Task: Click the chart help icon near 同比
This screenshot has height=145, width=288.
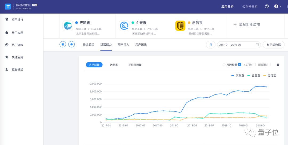Action: pyautogui.click(x=278, y=65)
